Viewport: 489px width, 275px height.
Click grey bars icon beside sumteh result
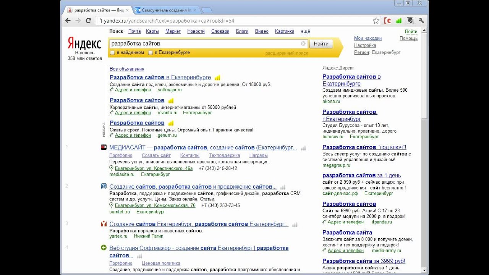[283, 187]
